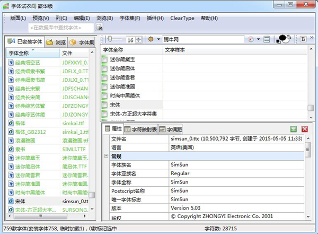Viewport: 318px width, 234px height.
Task: Switch to the 字符映射表 tab
Action: coord(144,129)
